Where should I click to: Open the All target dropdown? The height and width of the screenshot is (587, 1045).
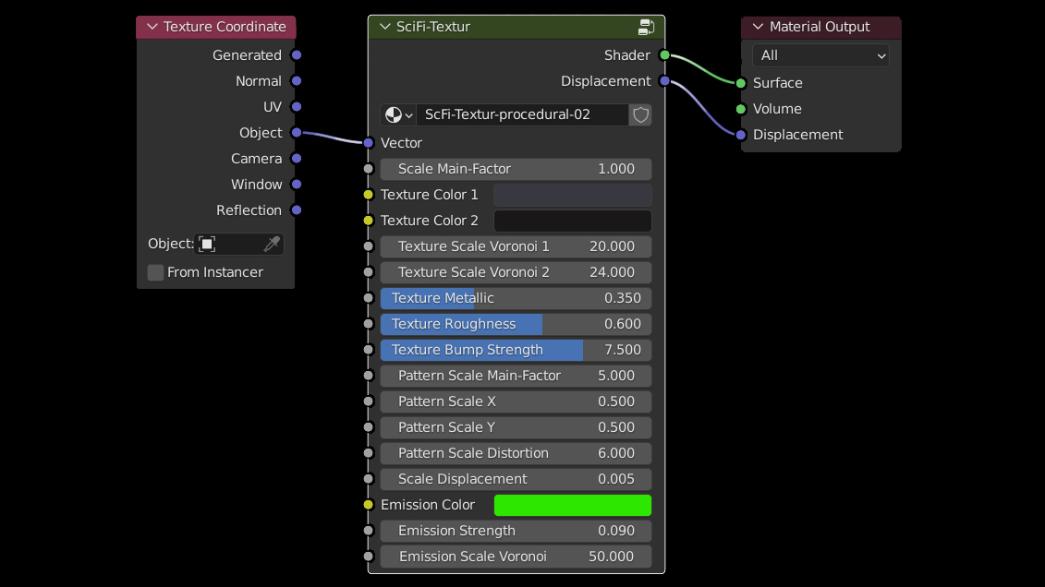(x=820, y=55)
